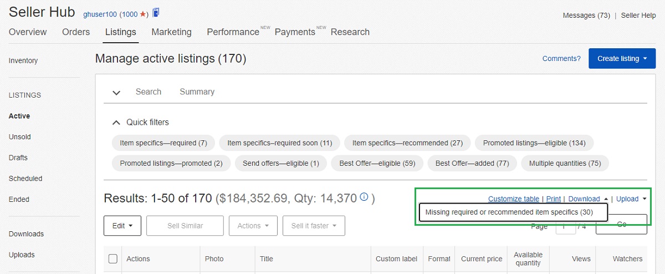Collapse the Quick filters section
665x274 pixels.
click(116, 122)
